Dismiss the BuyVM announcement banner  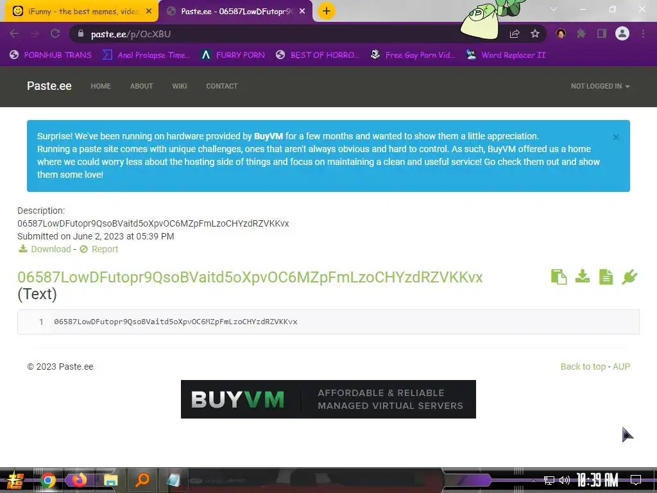(616, 137)
